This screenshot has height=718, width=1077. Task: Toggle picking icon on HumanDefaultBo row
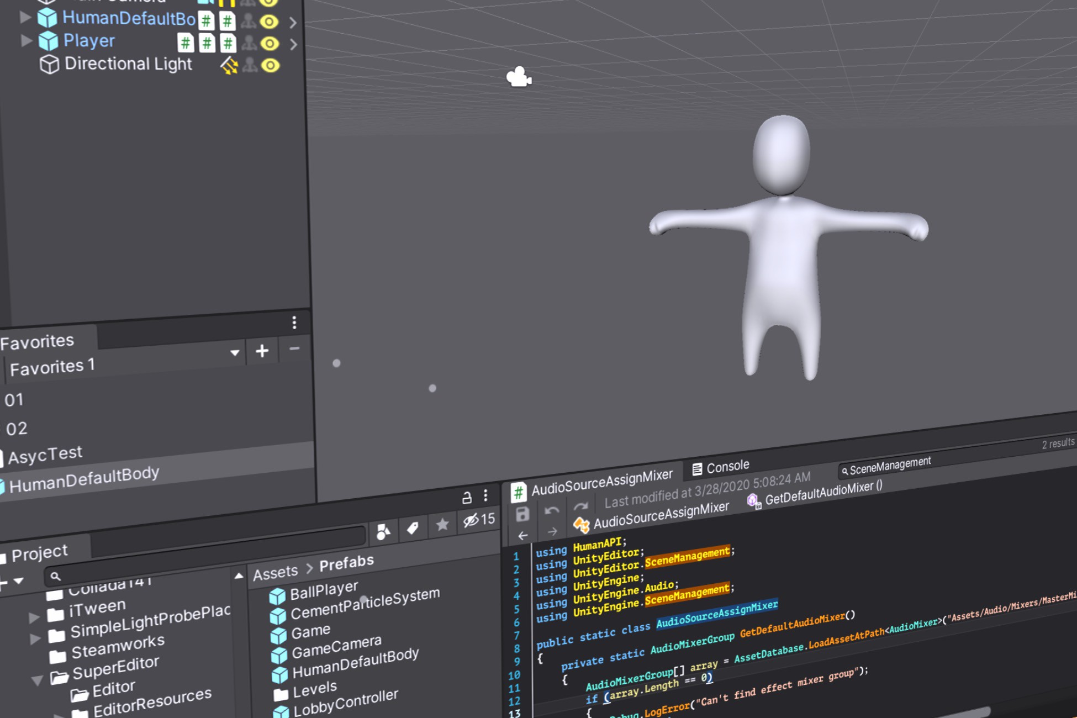click(x=249, y=21)
